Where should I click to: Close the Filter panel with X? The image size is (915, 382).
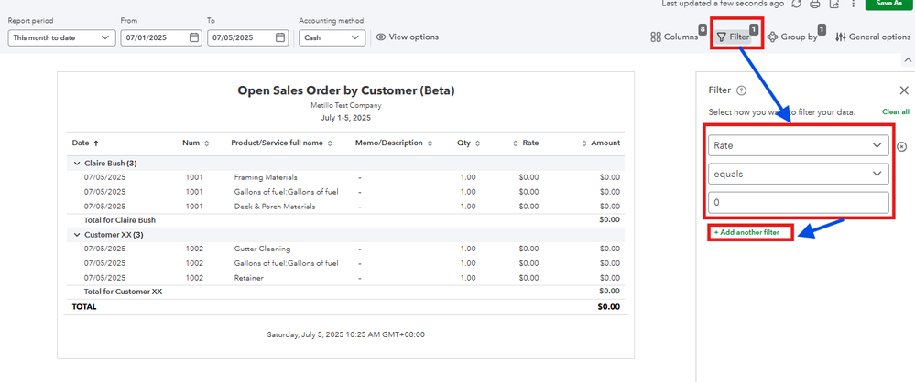coord(904,90)
